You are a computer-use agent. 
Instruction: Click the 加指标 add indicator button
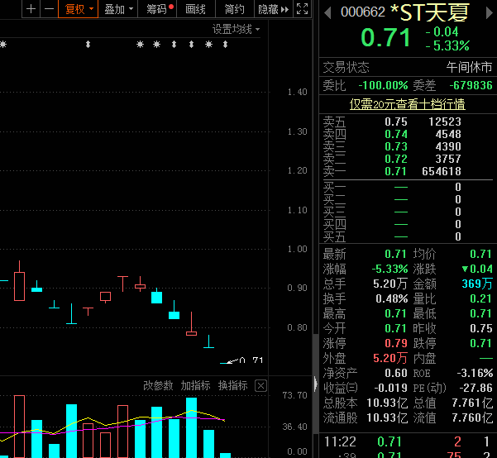196,386
